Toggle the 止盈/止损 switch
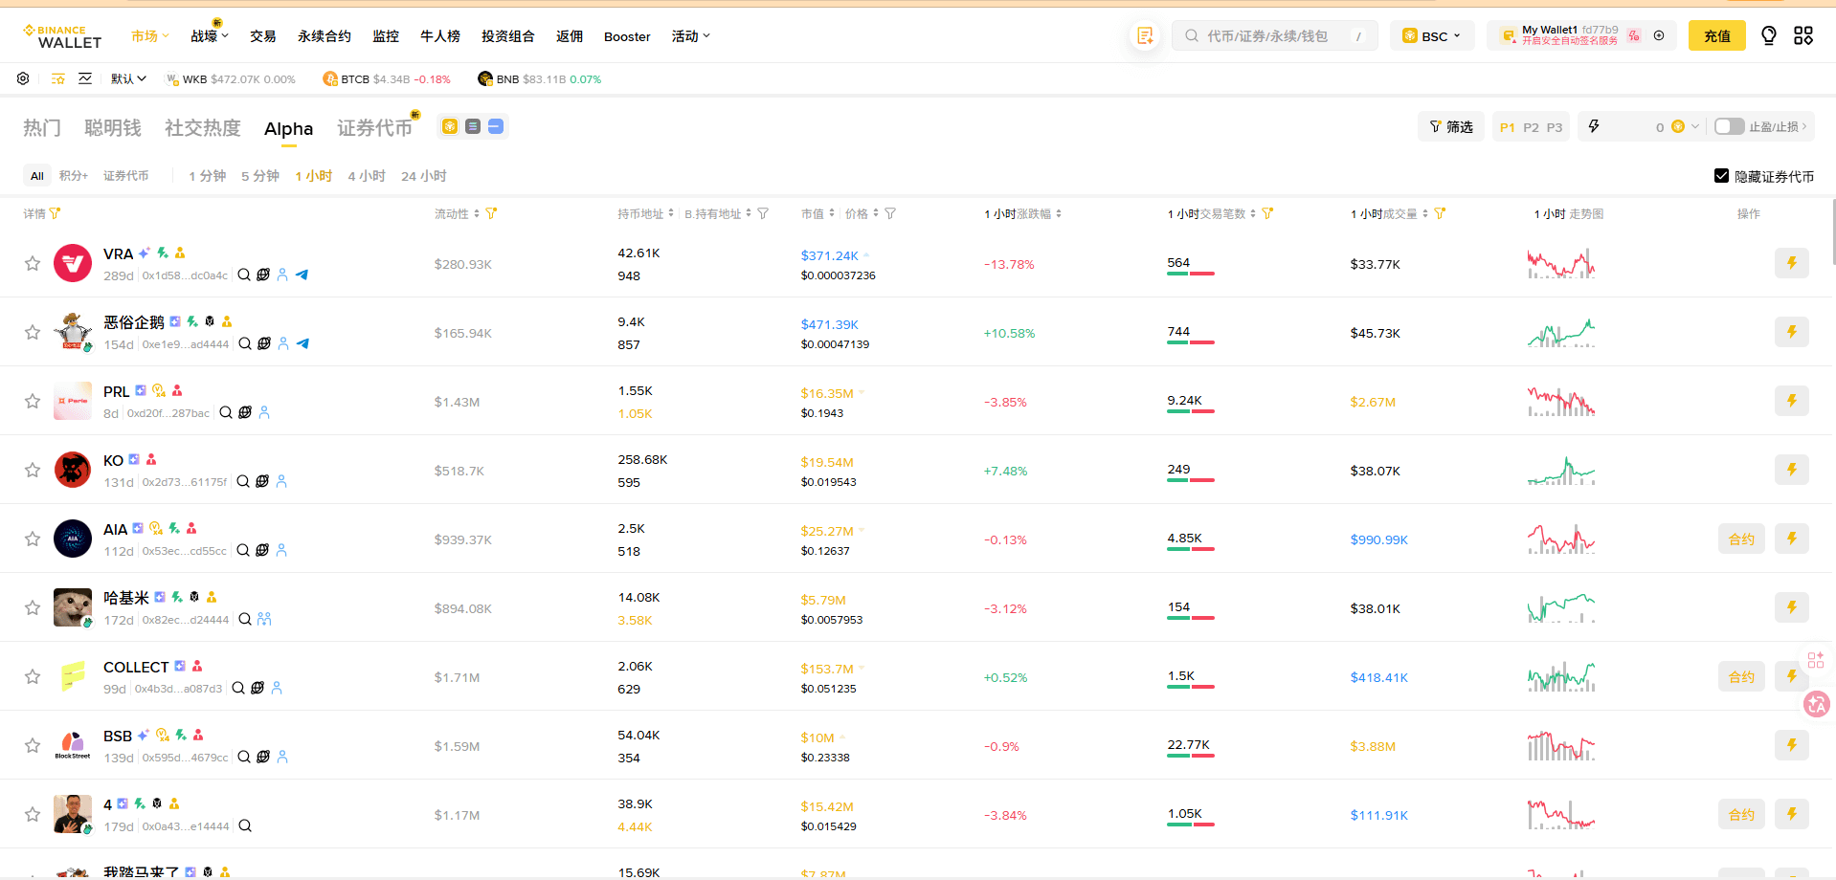Image resolution: width=1836 pixels, height=880 pixels. tap(1729, 126)
